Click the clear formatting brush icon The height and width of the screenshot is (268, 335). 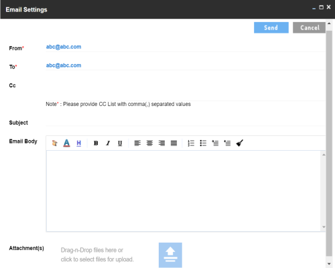[x=239, y=143]
